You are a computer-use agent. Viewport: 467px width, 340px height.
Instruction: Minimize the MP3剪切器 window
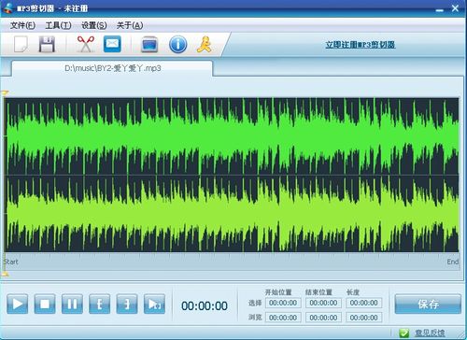click(x=440, y=9)
